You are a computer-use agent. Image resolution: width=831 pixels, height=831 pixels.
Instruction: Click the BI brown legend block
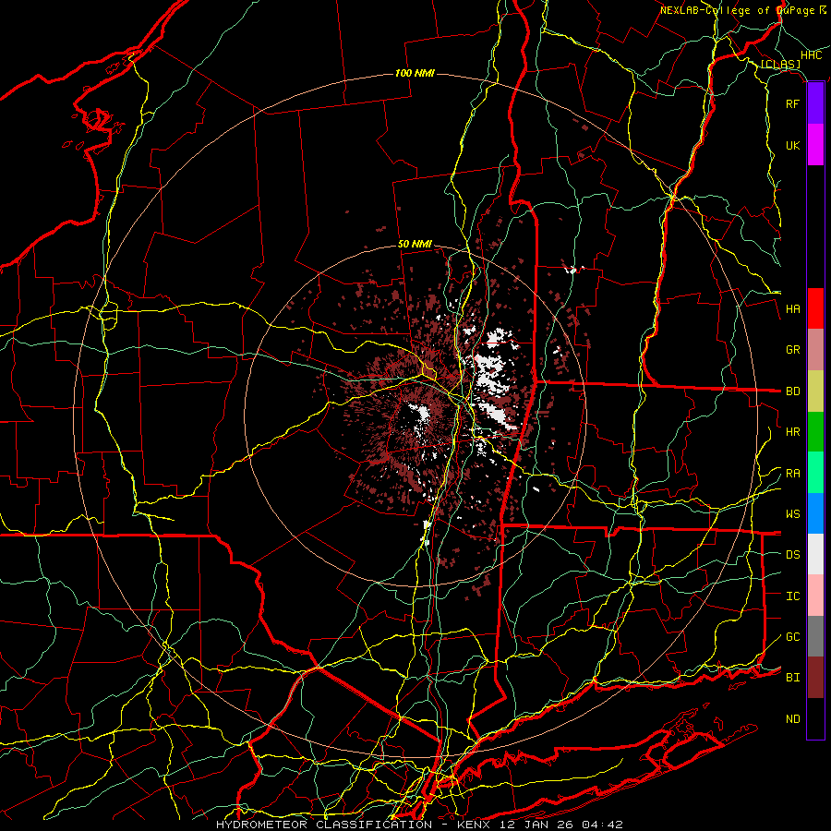pyautogui.click(x=815, y=678)
